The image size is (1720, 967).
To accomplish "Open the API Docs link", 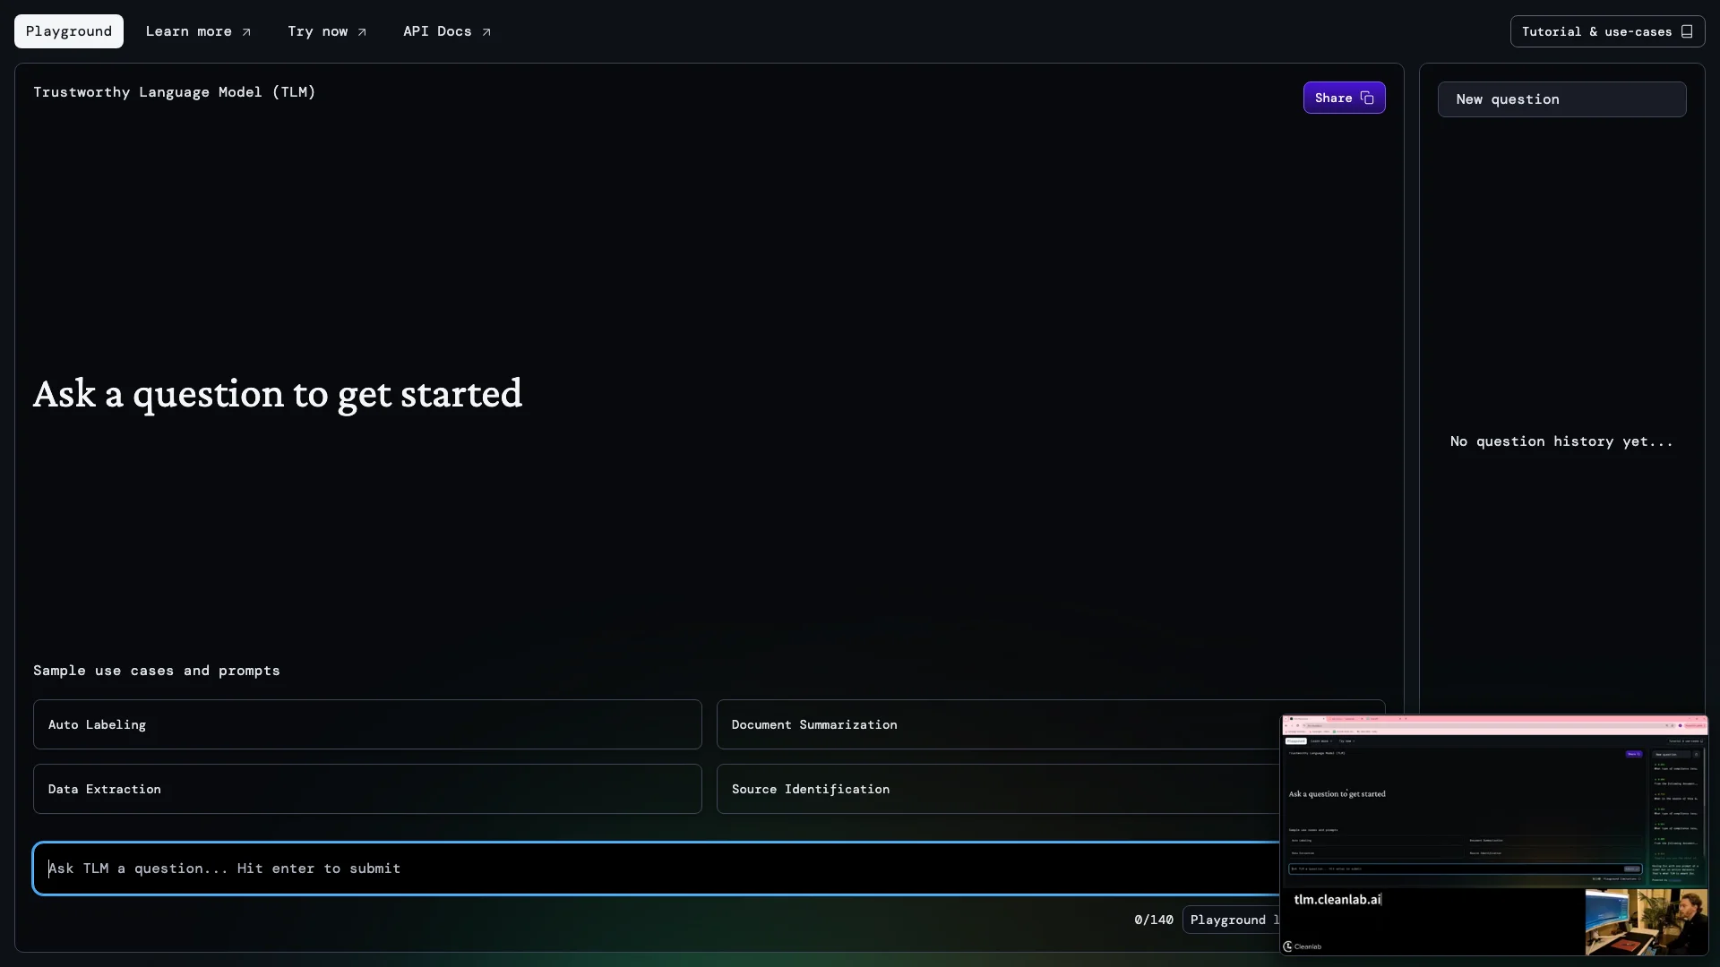I will pos(447,31).
